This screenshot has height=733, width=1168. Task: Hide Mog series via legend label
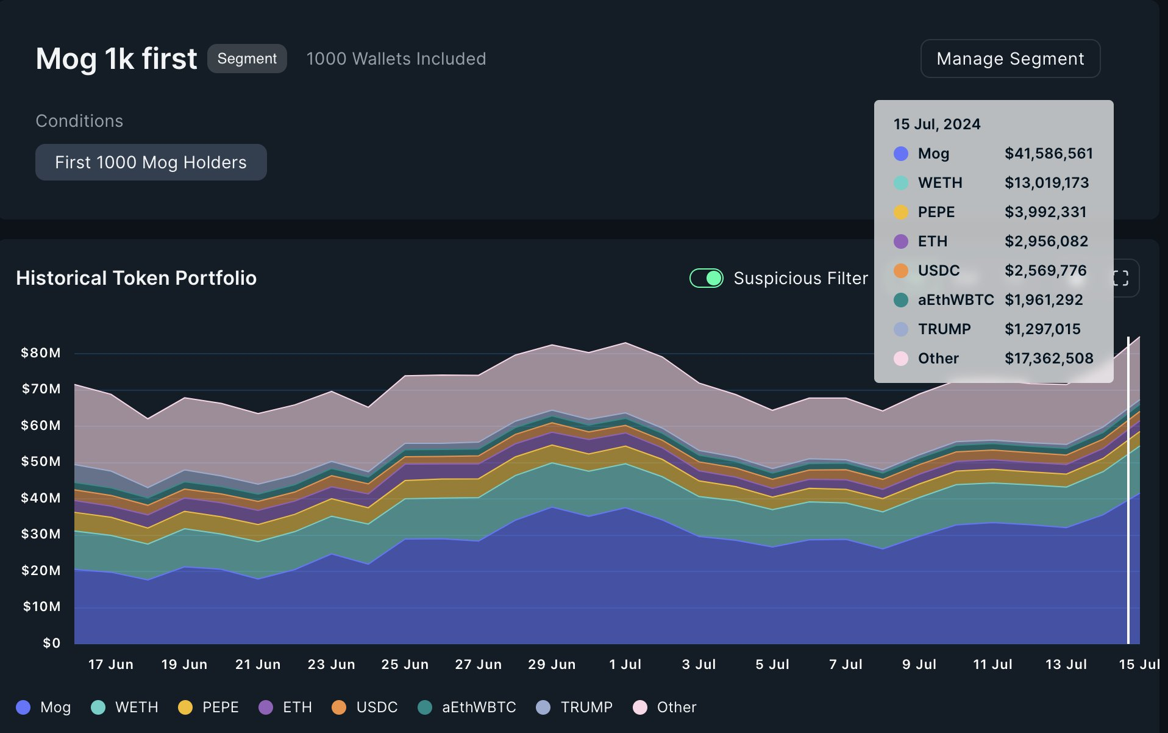[55, 707]
